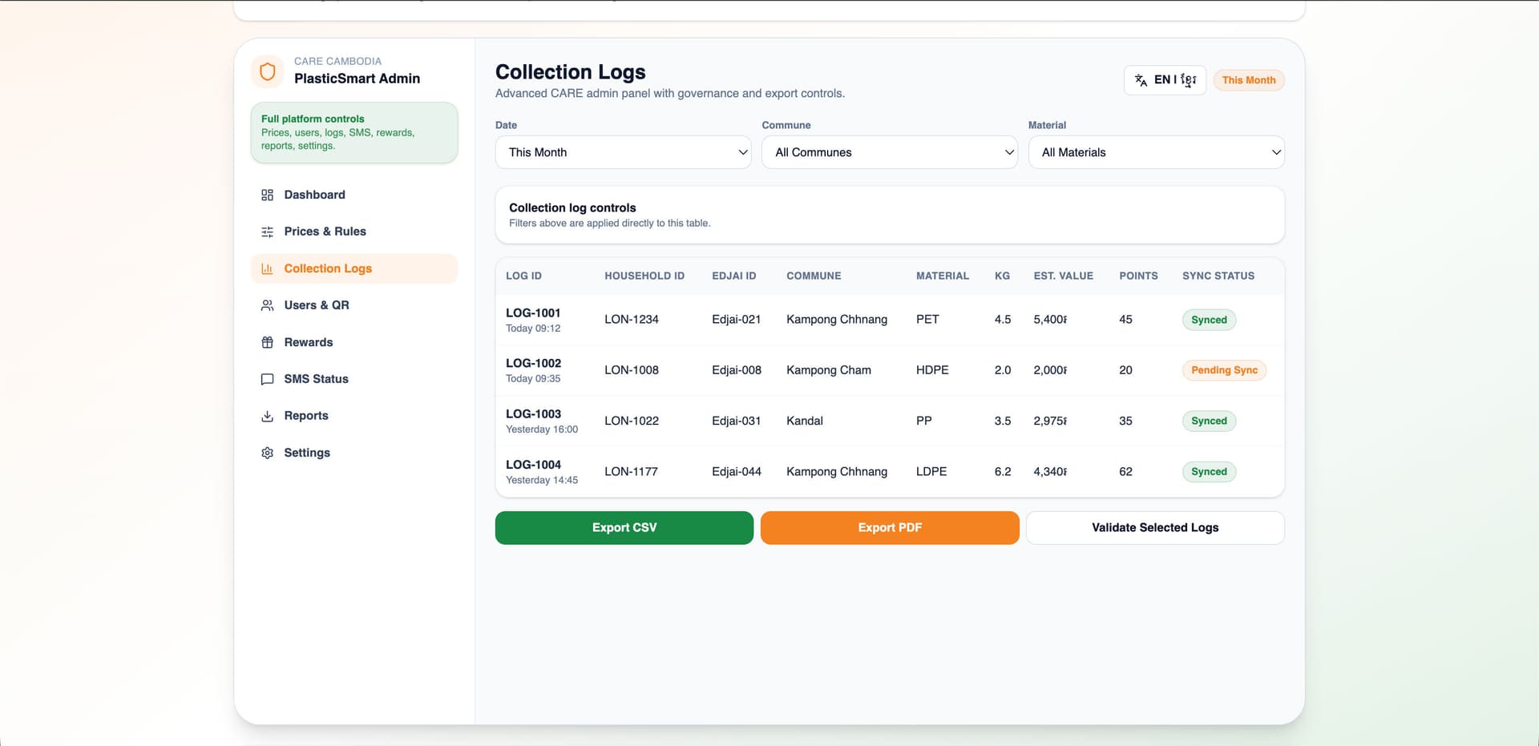Open Users & QR section

[354, 305]
